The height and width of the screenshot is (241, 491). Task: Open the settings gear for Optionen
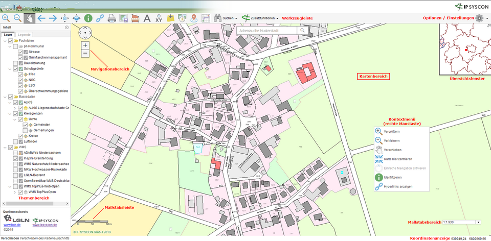coord(479,18)
